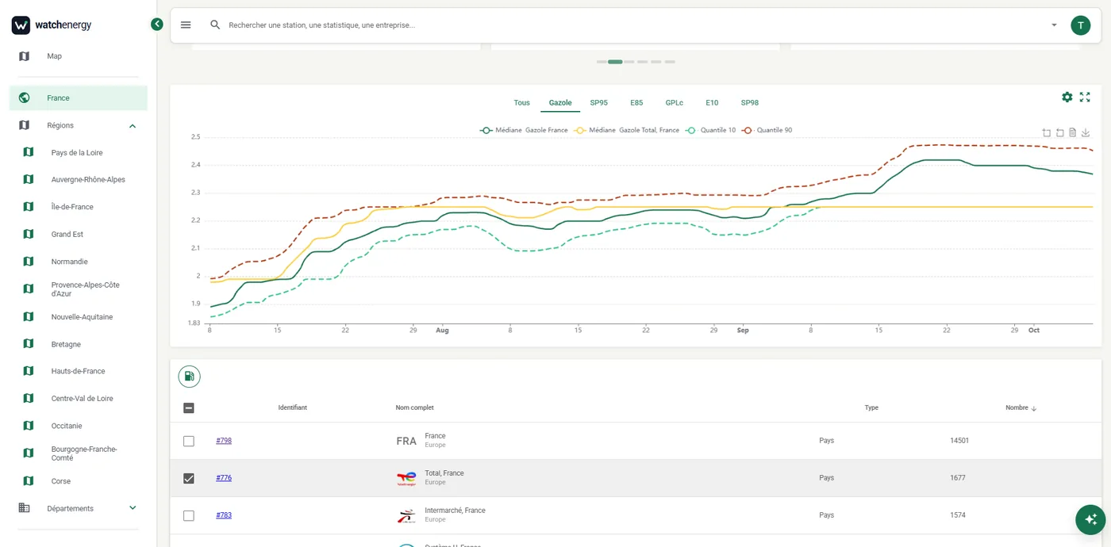The image size is (1111, 547).
Task: Sort the table by the Nombre column
Action: pyautogui.click(x=1021, y=407)
